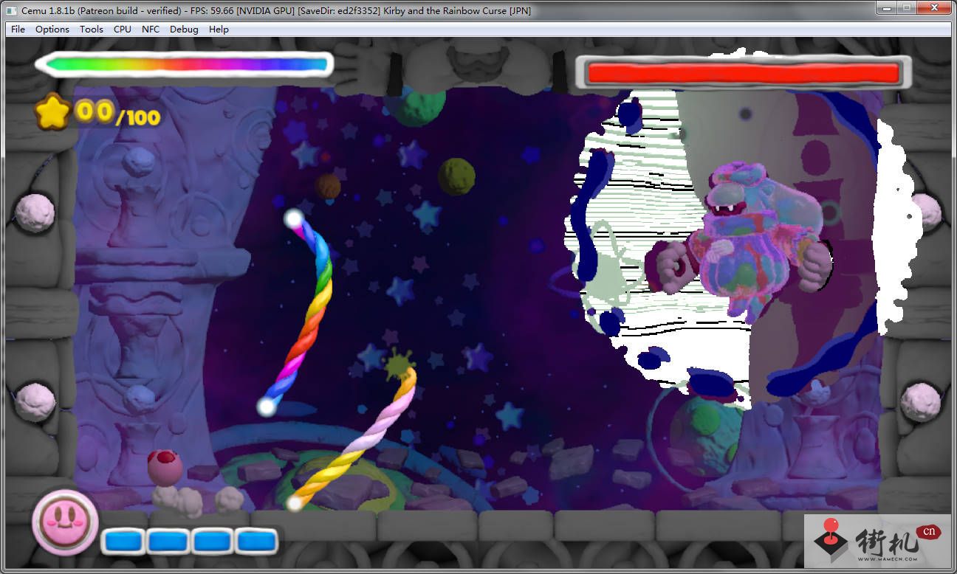The image size is (957, 574).
Task: Open the File menu
Action: (x=18, y=30)
